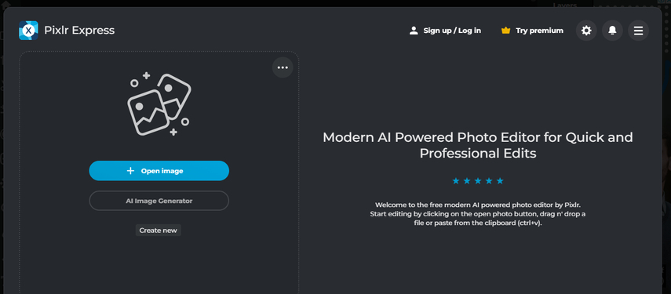671x294 pixels.
Task: Open the settings gear menu
Action: (x=586, y=31)
